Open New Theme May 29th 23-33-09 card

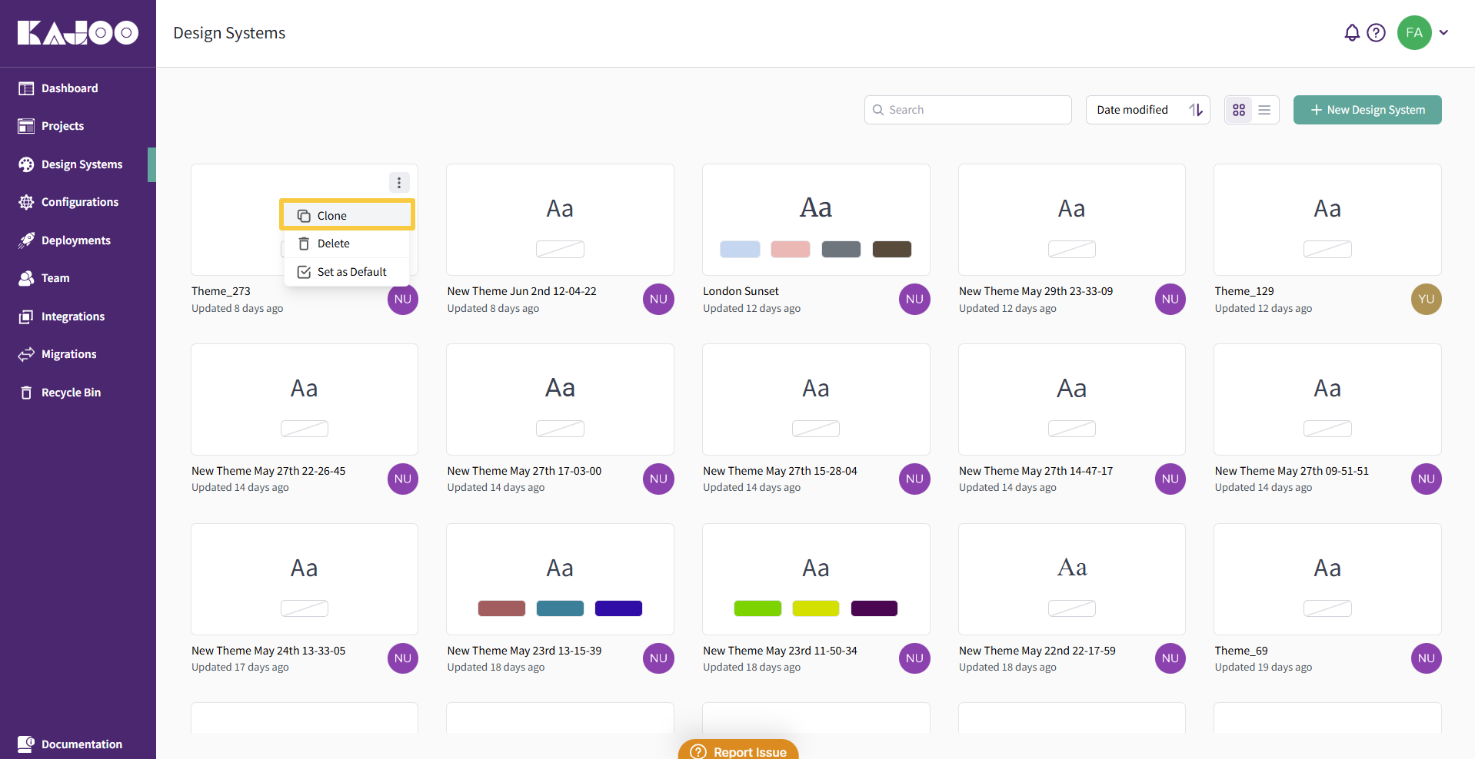1072,220
